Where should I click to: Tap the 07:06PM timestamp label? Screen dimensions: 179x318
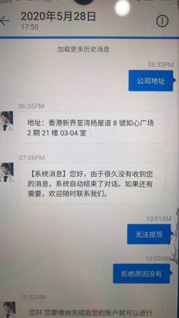pos(32,158)
